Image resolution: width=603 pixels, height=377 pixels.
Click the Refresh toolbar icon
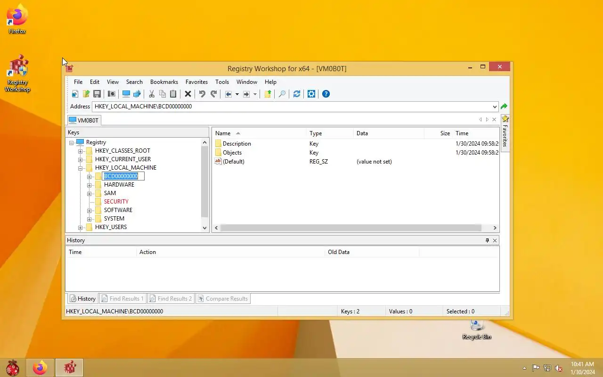(x=297, y=94)
